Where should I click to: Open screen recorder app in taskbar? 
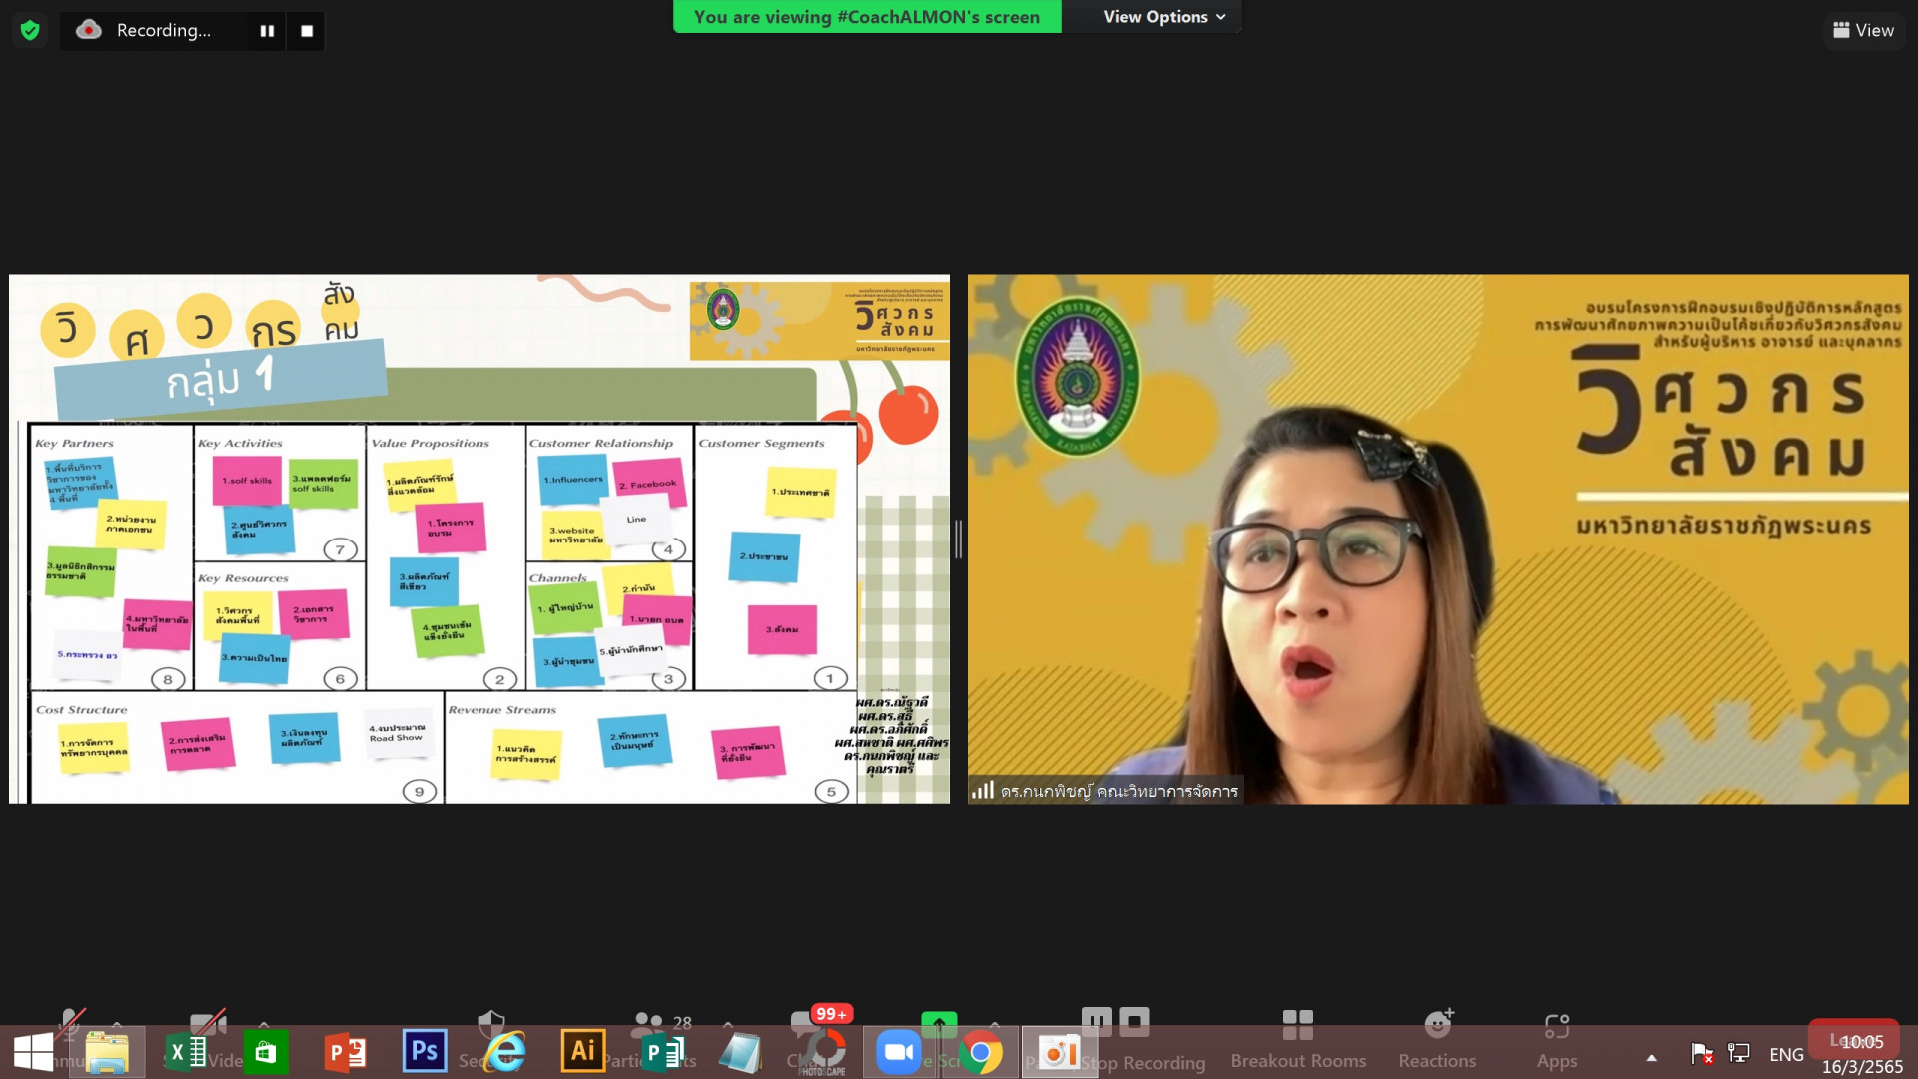pos(1060,1053)
